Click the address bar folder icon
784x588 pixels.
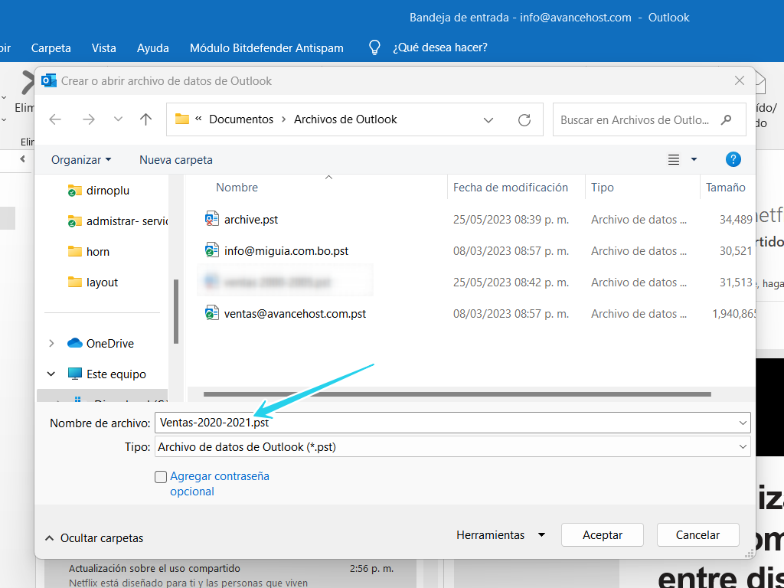tap(182, 119)
